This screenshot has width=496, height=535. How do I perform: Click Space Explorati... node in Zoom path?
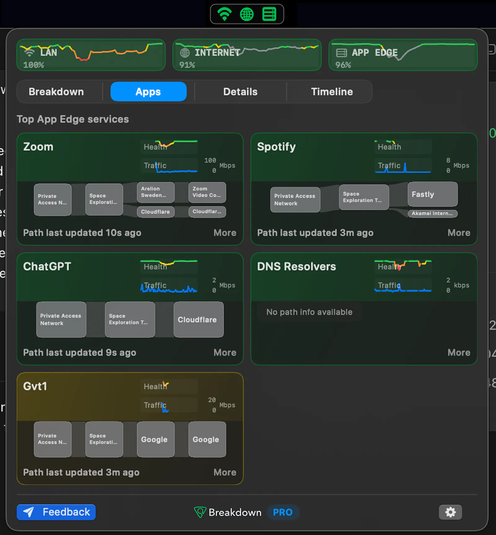(x=104, y=199)
